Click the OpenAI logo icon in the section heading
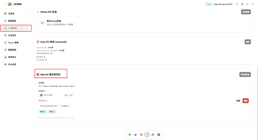 coord(38,74)
